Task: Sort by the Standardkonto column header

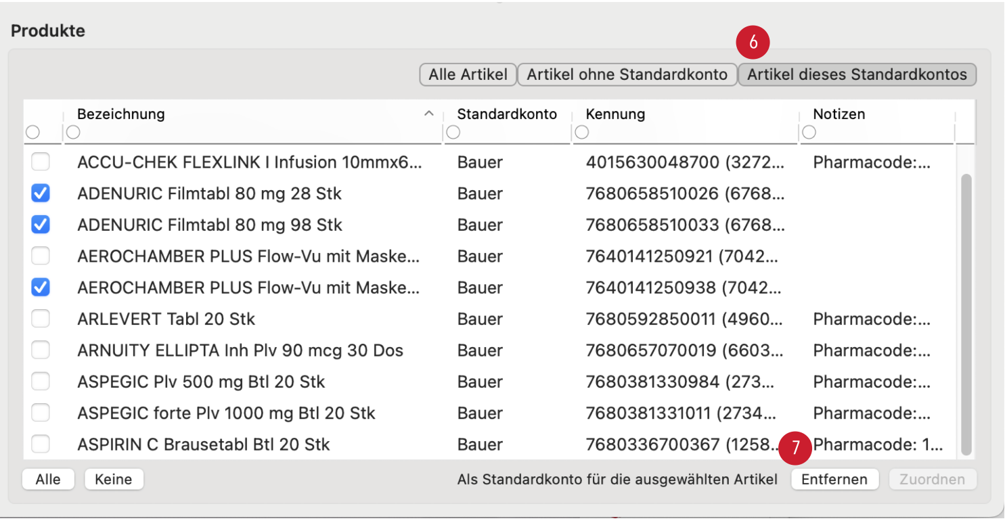Action: pyautogui.click(x=507, y=114)
